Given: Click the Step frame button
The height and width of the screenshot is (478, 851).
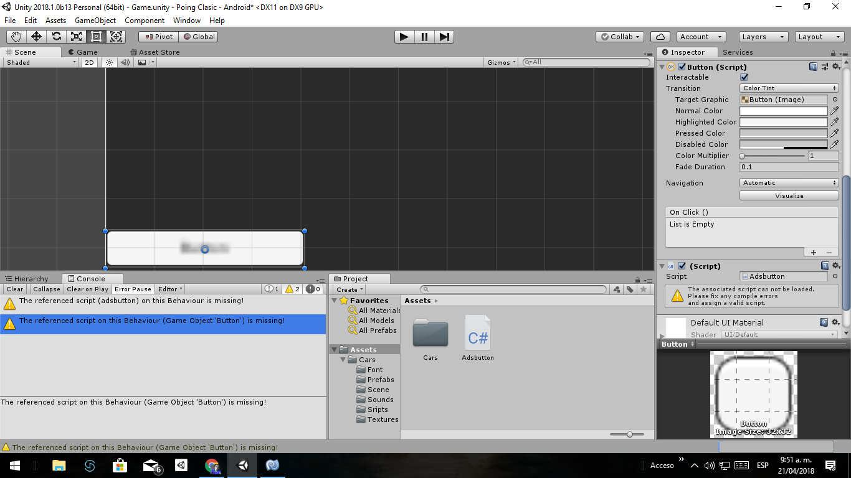Looking at the screenshot, I should [444, 37].
